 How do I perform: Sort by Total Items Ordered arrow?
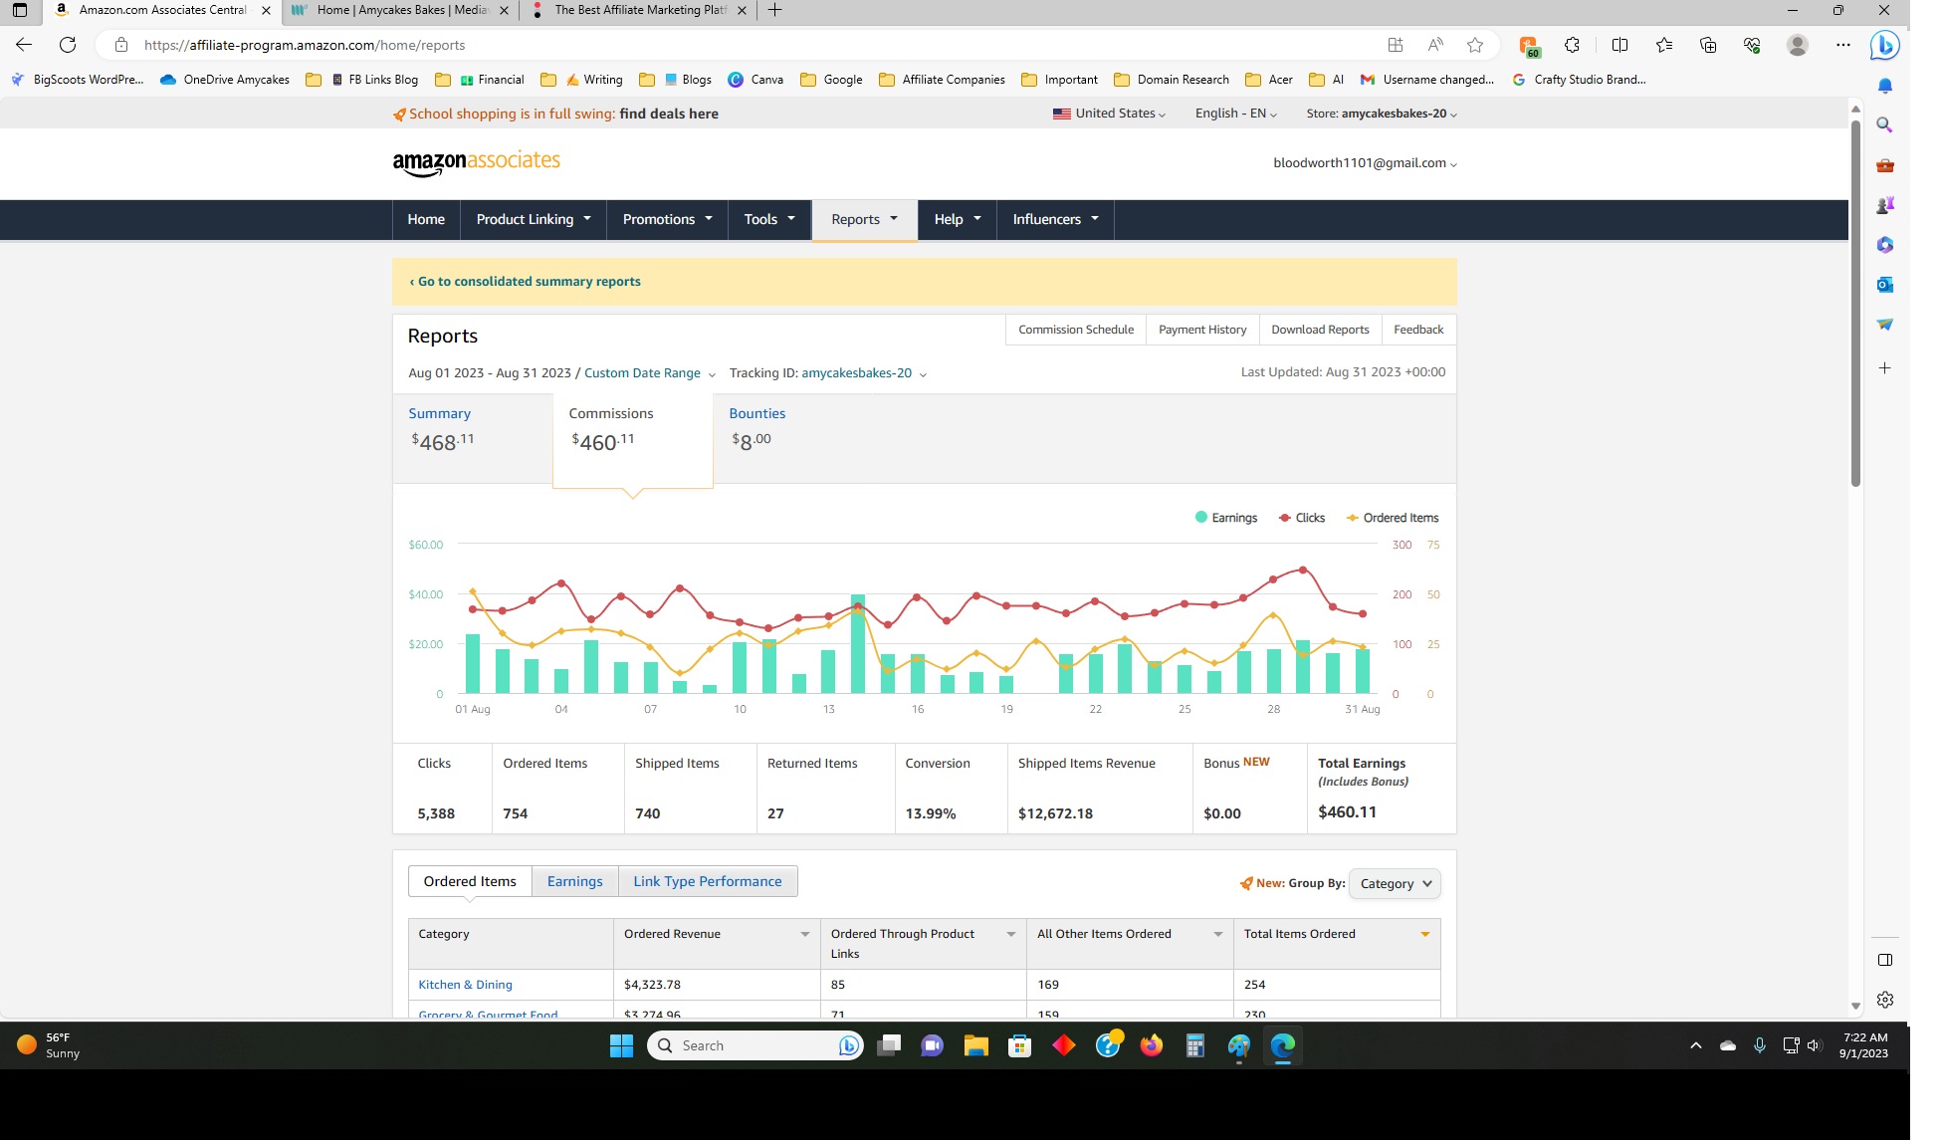click(x=1425, y=935)
